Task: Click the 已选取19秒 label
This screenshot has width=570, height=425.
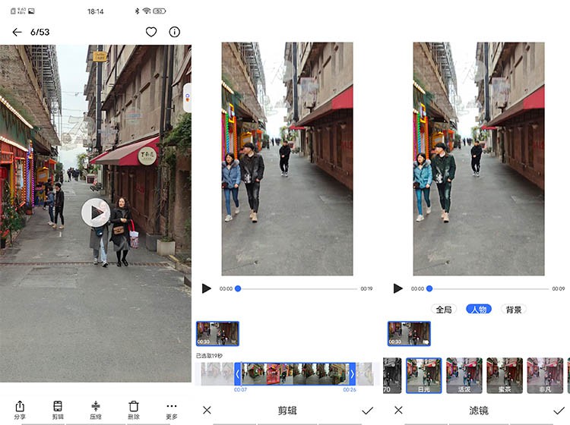Action: (x=210, y=356)
